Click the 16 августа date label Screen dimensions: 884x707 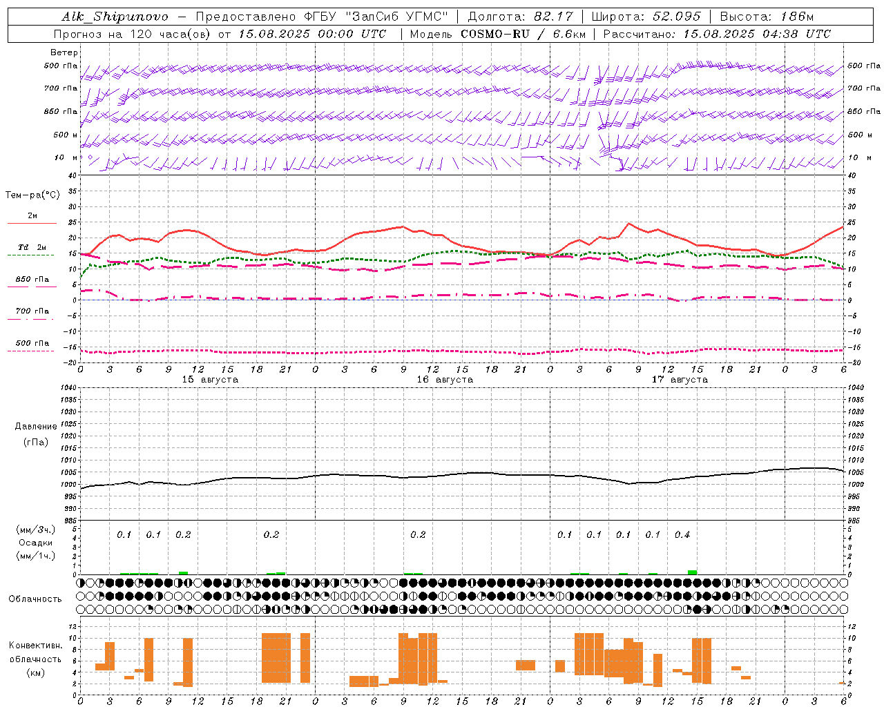[x=445, y=380]
